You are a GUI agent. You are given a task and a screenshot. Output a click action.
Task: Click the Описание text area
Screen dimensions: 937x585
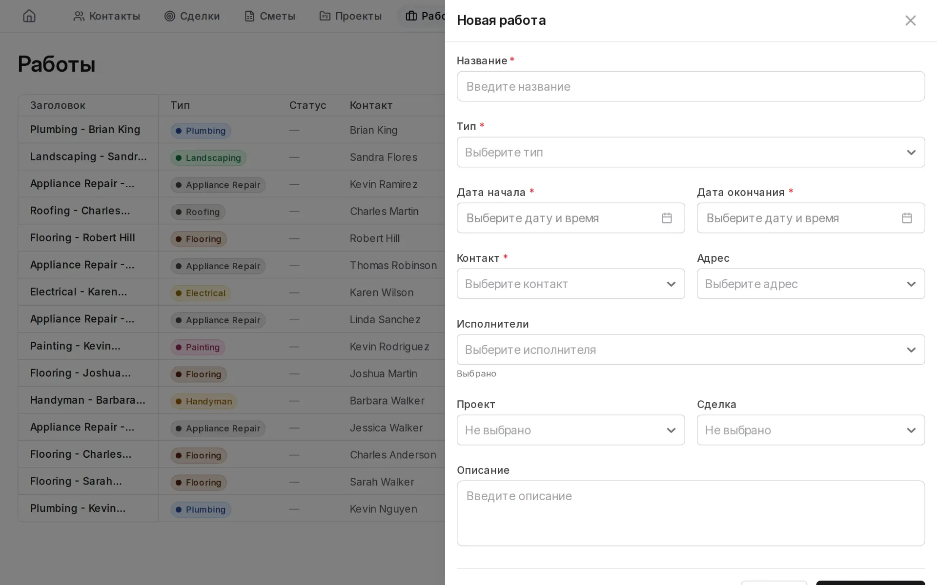pyautogui.click(x=691, y=513)
